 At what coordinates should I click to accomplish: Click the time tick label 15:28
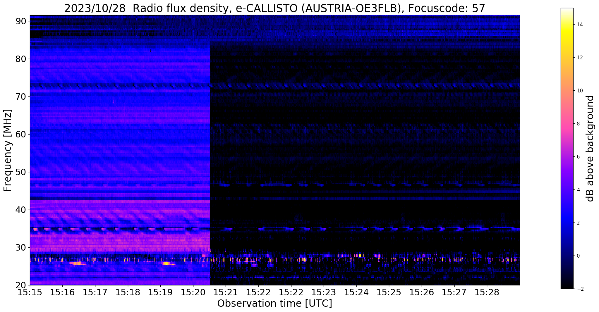tap(487, 292)
